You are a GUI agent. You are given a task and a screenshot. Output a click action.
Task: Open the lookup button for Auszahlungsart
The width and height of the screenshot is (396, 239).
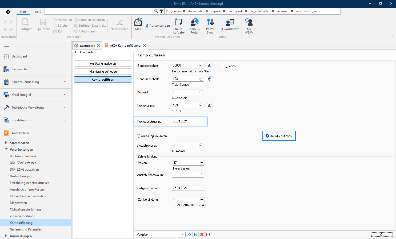[x=201, y=145]
